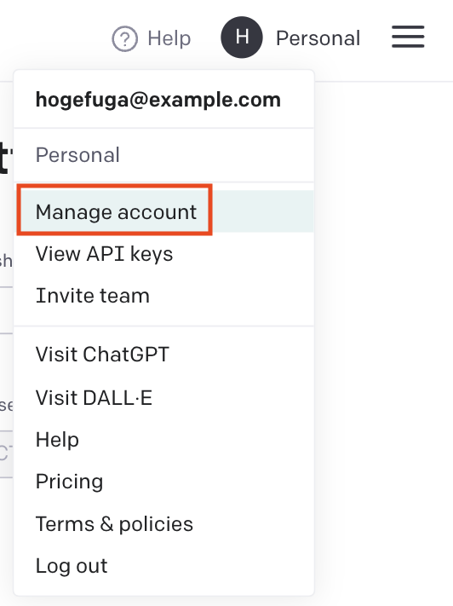Screen dimensions: 453x606
Task: Click the question mark help icon
Action: click(124, 38)
